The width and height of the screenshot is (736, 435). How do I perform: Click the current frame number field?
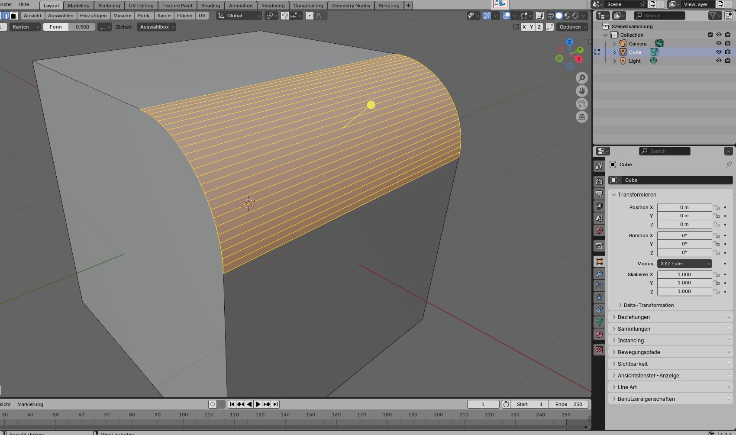(483, 404)
